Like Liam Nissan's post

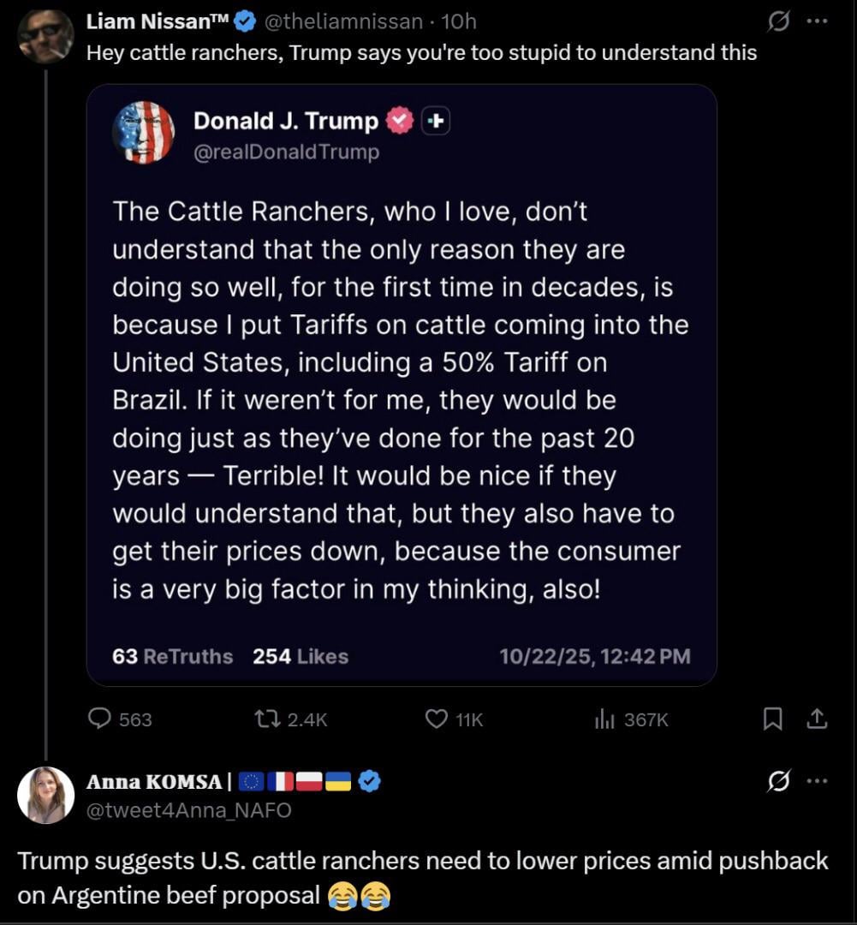pyautogui.click(x=437, y=719)
